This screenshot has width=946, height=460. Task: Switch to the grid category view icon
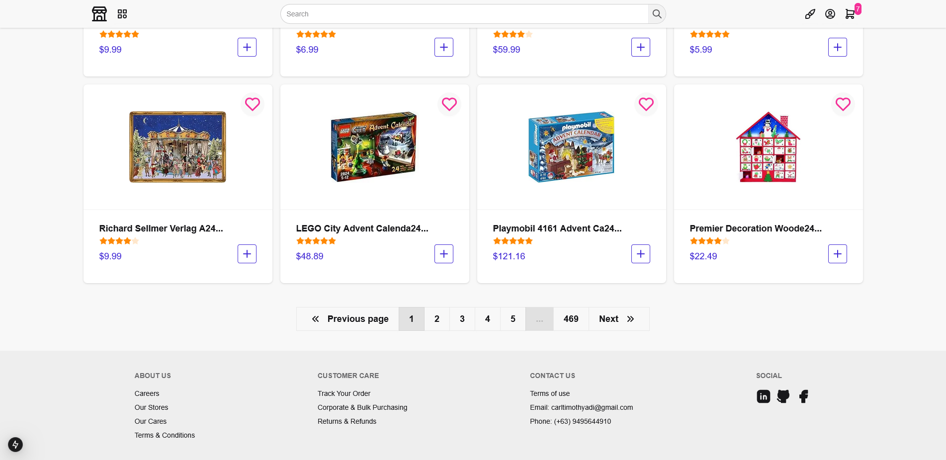[x=122, y=14]
